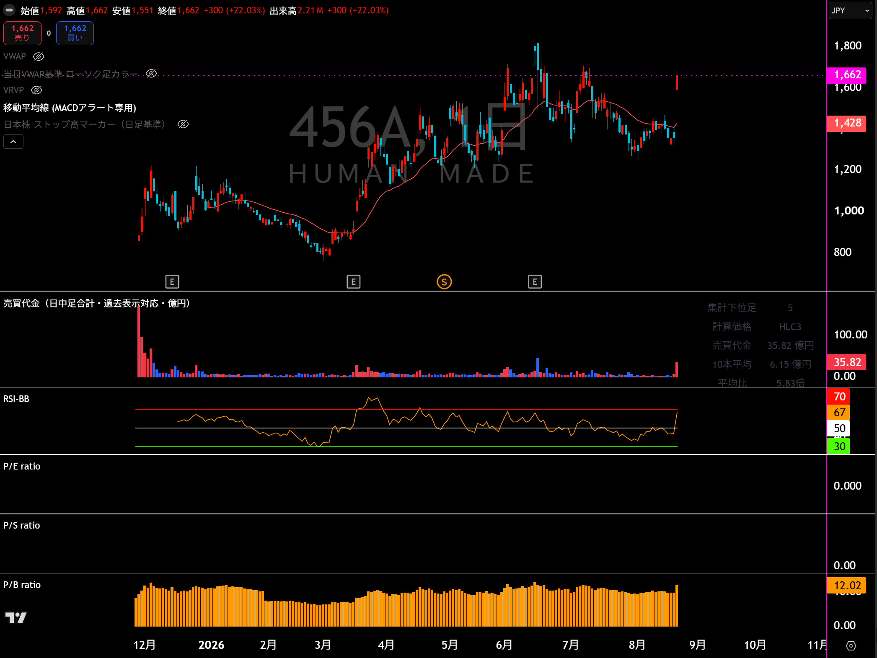Image resolution: width=877 pixels, height=658 pixels.
Task: Click the 12月 time axis label
Action: tap(145, 645)
